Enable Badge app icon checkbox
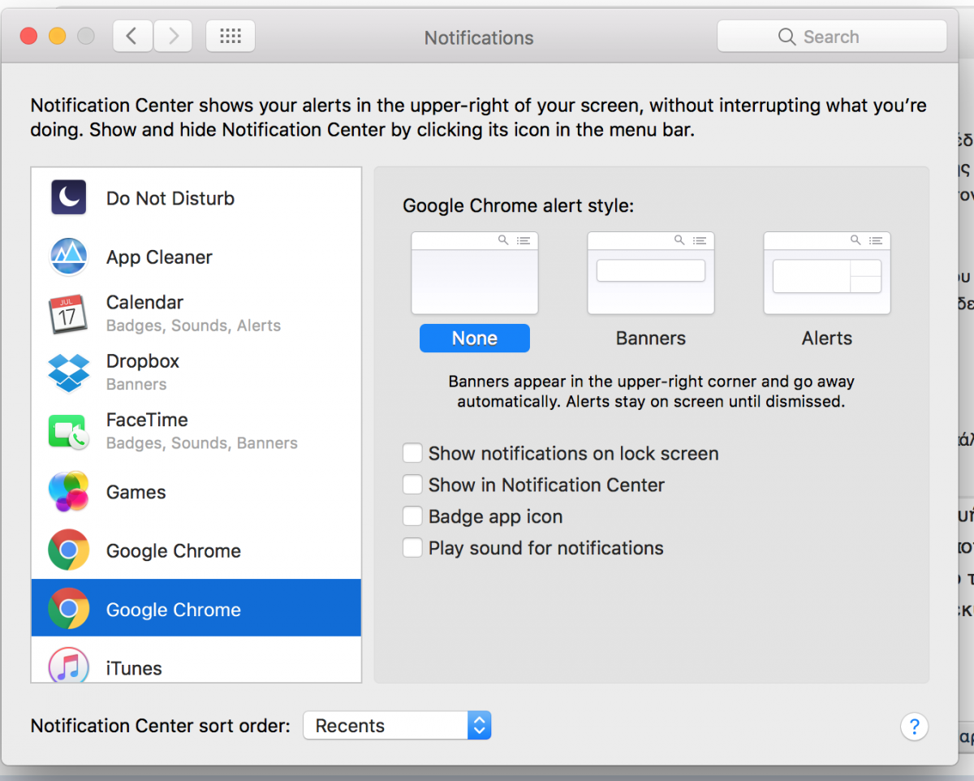The width and height of the screenshot is (974, 781). 413,516
